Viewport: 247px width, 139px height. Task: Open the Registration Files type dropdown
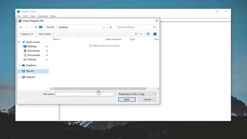tap(137, 94)
